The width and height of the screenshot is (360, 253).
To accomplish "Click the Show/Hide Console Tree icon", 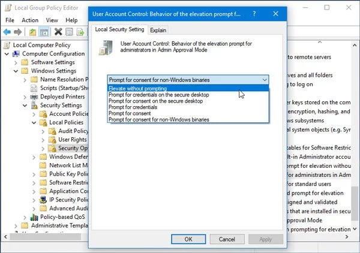I will tap(45, 32).
